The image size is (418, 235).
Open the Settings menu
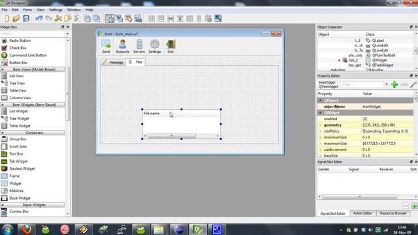click(56, 10)
